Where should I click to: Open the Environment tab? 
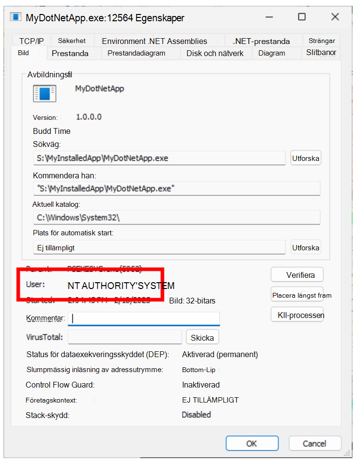click(124, 41)
